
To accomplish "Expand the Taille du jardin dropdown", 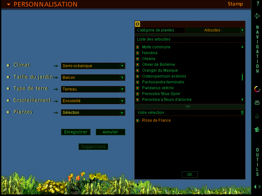I will (122, 78).
